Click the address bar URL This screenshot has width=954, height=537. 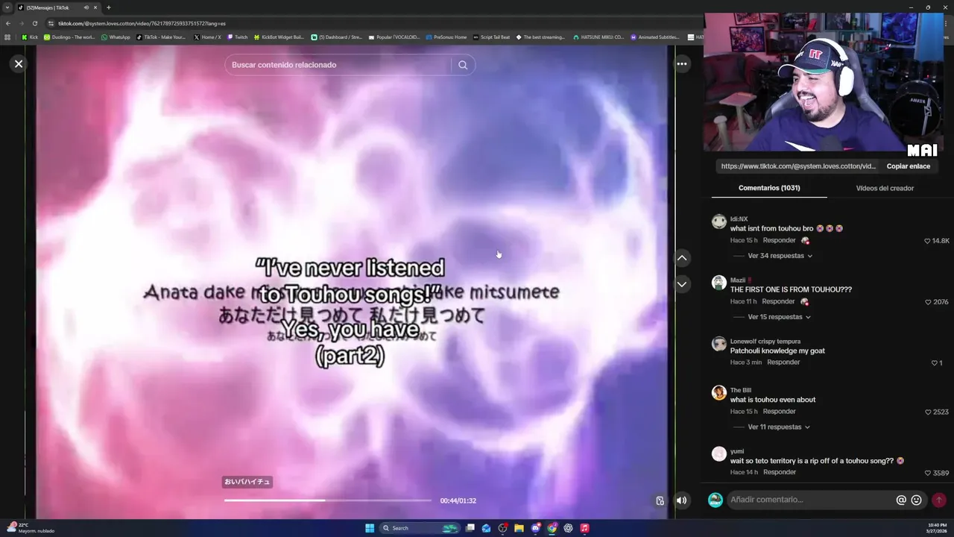[142, 23]
